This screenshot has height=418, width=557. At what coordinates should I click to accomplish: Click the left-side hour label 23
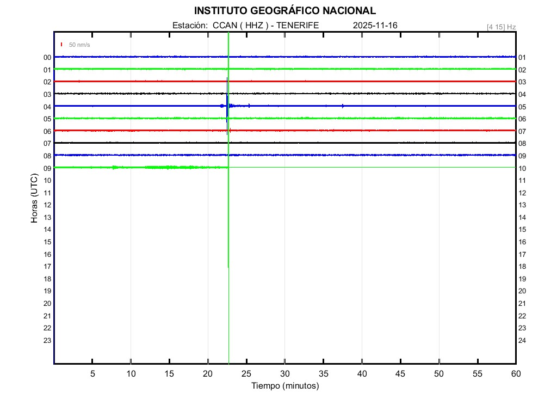47,341
